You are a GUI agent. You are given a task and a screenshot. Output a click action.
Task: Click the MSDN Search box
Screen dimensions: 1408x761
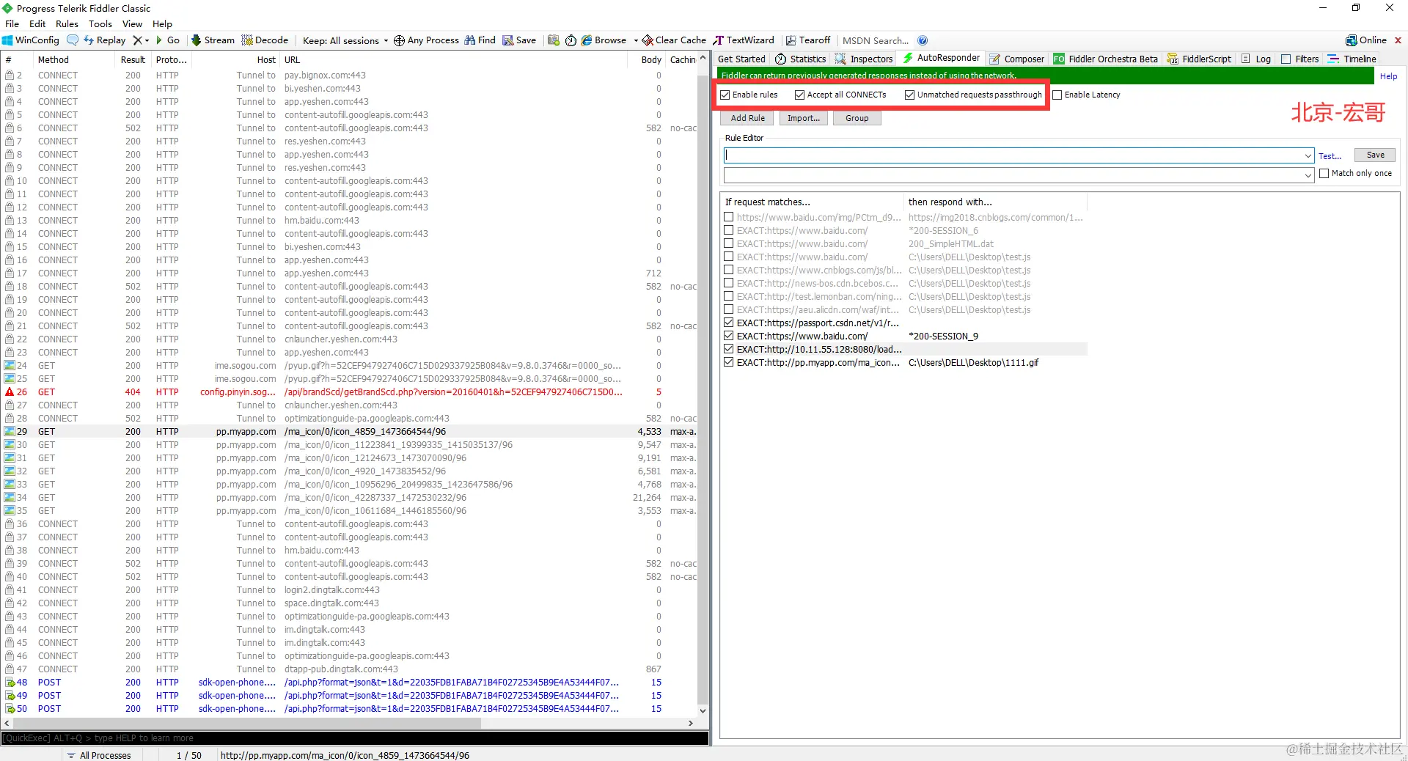876,40
